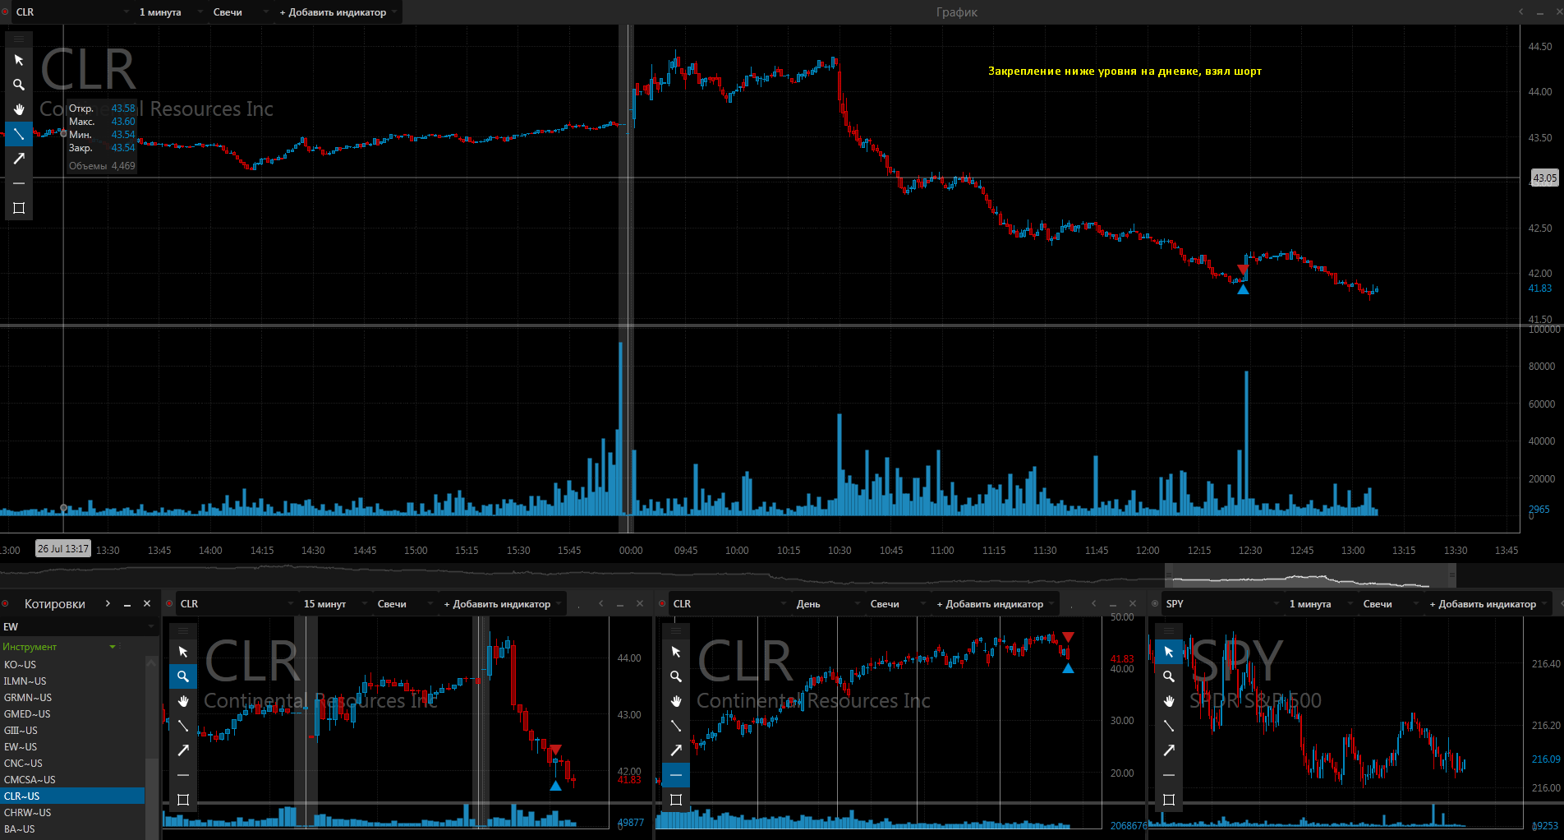Select the horizontal line tool in the 15-minute chart
The width and height of the screenshot is (1564, 840).
[183, 775]
